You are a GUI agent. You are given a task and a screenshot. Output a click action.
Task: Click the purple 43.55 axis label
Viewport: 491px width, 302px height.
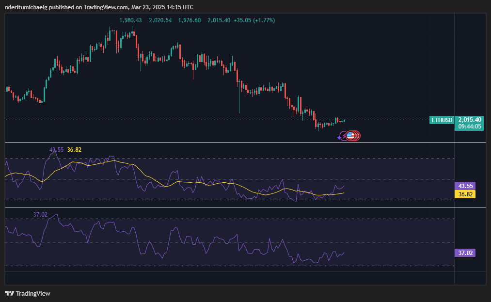pos(465,186)
